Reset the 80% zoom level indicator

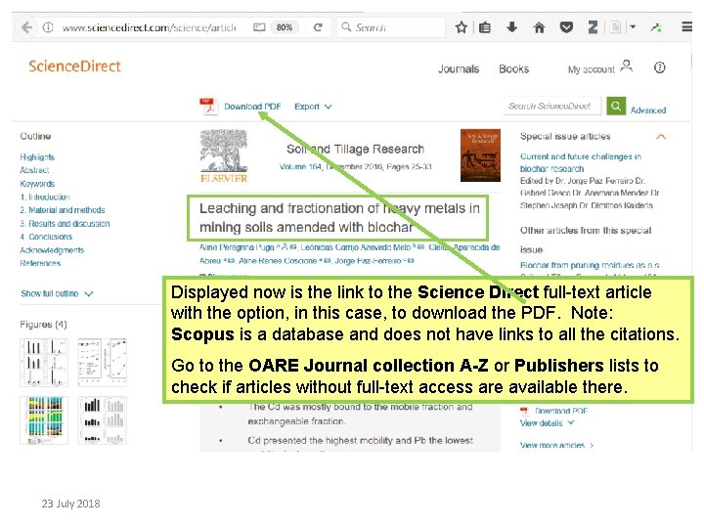coord(285,27)
